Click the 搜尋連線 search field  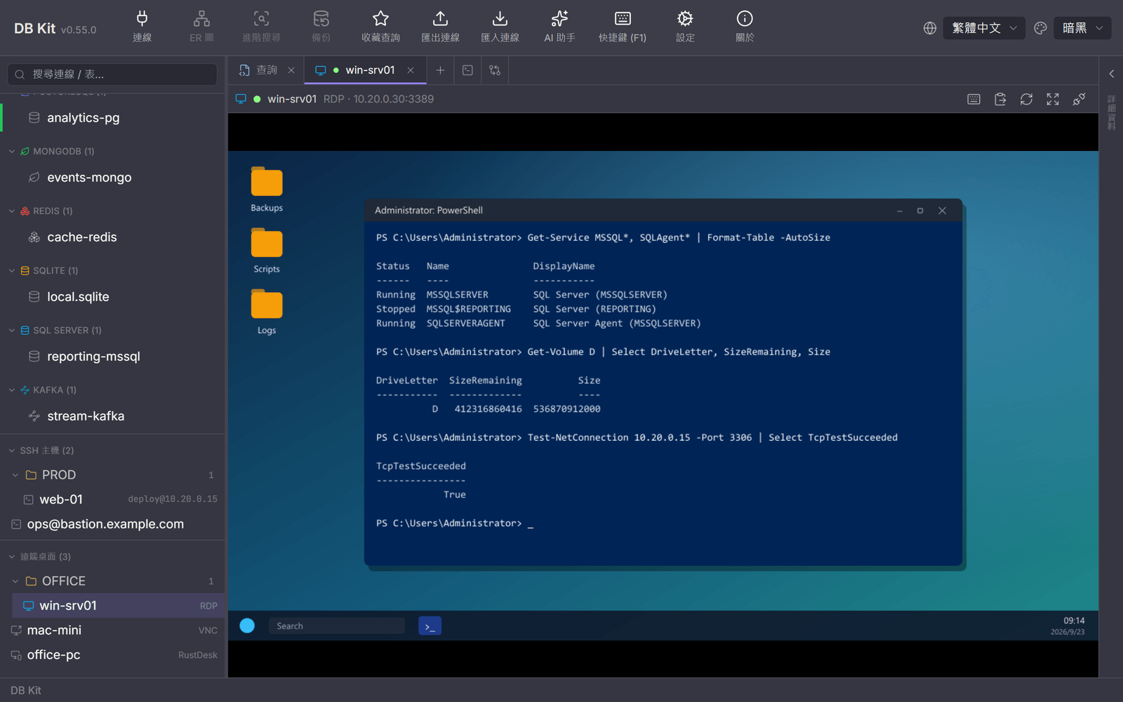click(112, 74)
